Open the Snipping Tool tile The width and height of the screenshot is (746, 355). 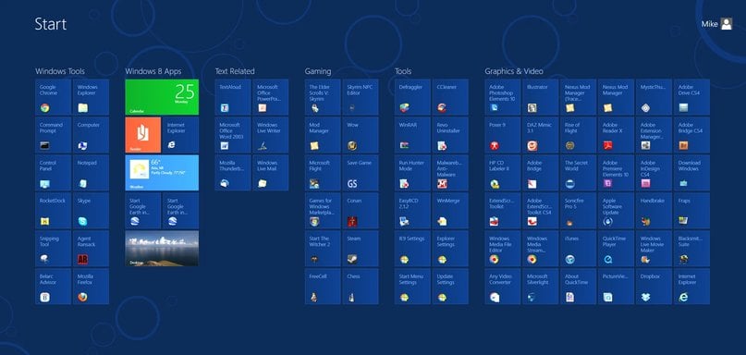[53, 249]
